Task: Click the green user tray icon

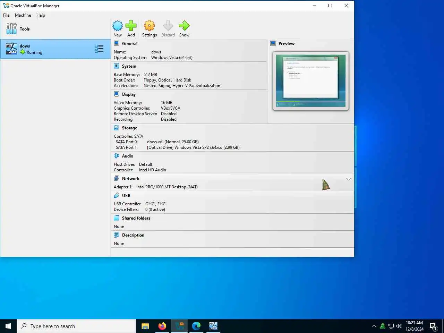Action: click(x=383, y=326)
